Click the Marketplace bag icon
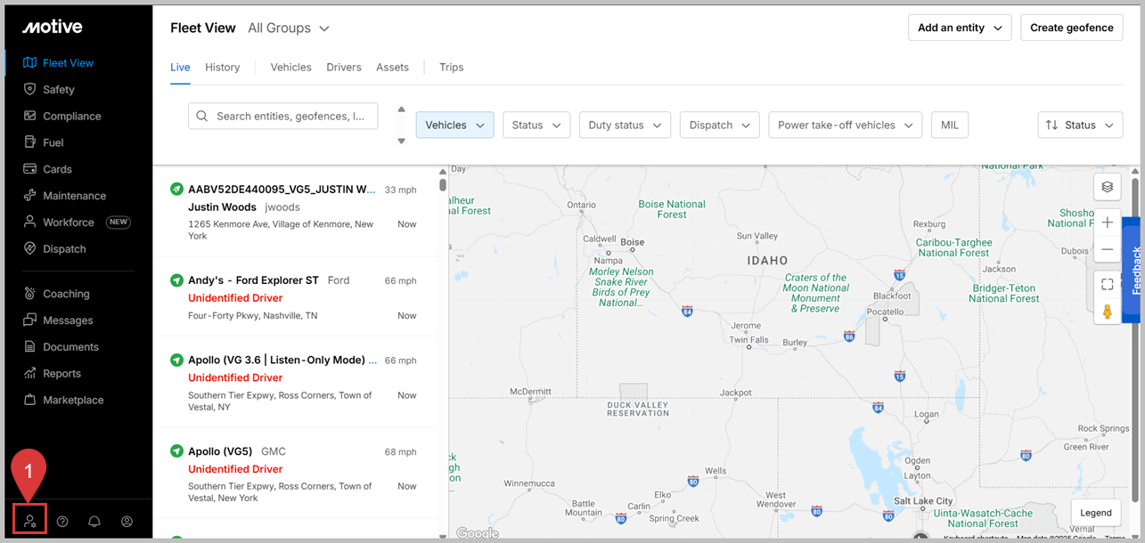 click(29, 401)
